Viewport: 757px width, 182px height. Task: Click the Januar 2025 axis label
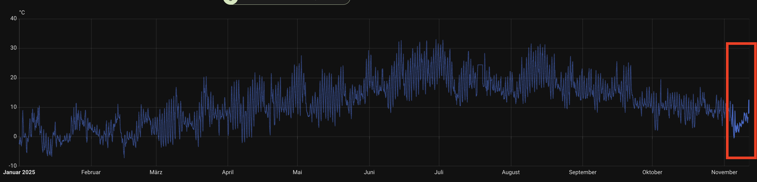[x=19, y=172]
